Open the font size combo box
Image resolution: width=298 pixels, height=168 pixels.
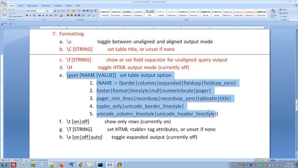(x=49, y=11)
